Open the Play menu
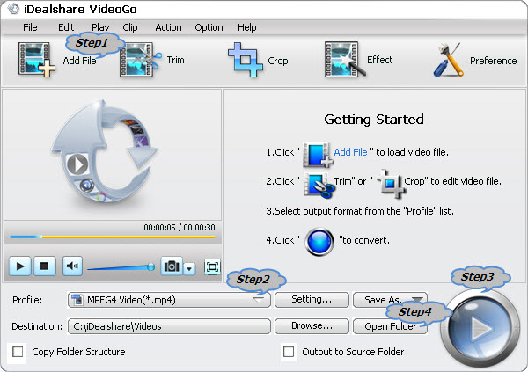Viewport: 528px width, 372px height. (x=100, y=27)
